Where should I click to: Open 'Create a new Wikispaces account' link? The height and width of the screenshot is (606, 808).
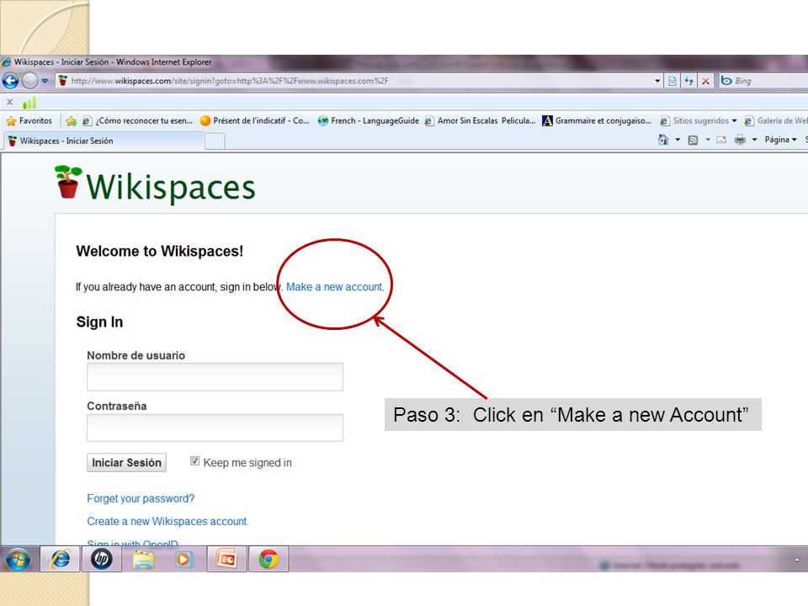click(x=167, y=522)
